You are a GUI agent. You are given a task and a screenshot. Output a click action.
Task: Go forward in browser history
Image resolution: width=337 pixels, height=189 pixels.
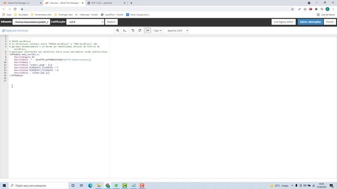[x=9, y=9]
